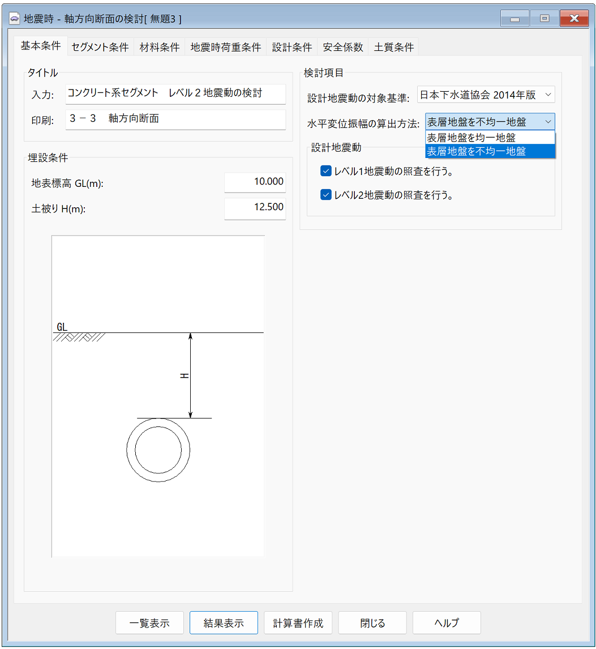Open ヘルプ from bottom buttons
596x649 pixels.
click(447, 623)
